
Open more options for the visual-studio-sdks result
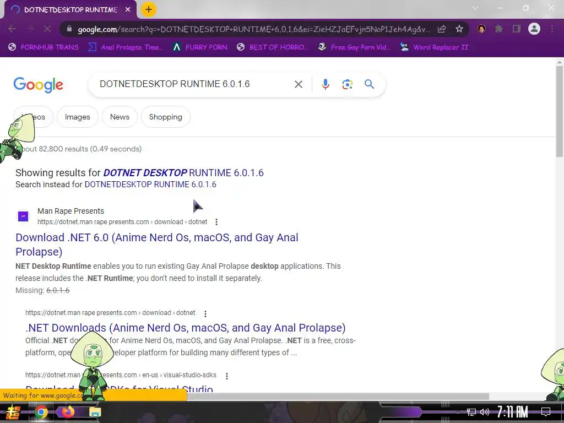[x=226, y=376]
